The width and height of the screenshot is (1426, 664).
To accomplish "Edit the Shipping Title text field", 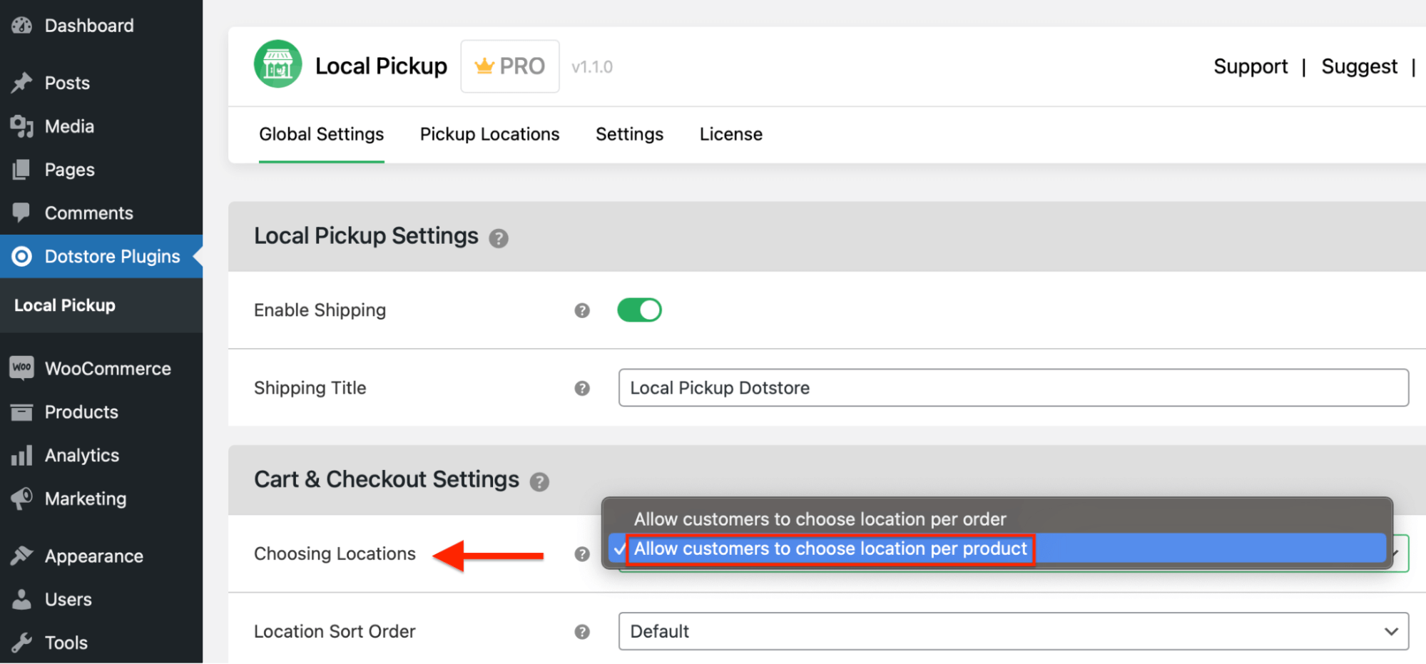I will point(1013,387).
